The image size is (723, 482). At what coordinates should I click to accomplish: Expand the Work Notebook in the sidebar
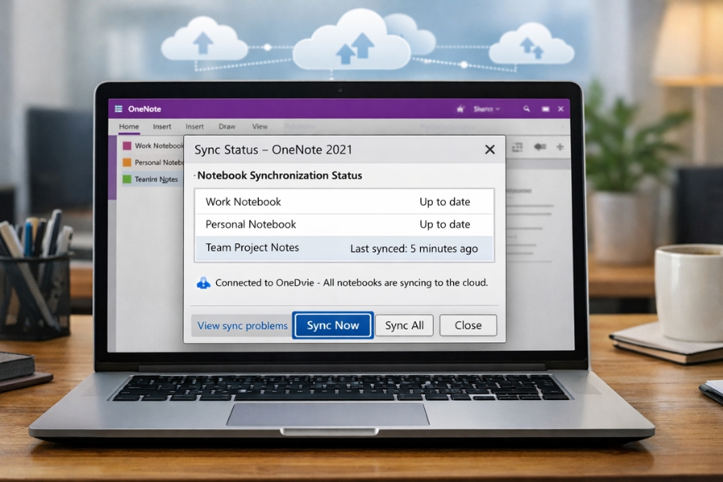click(157, 145)
